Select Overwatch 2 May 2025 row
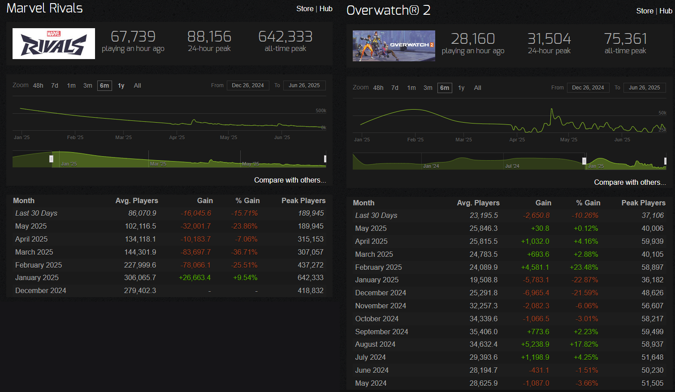This screenshot has width=675, height=392. 510,228
